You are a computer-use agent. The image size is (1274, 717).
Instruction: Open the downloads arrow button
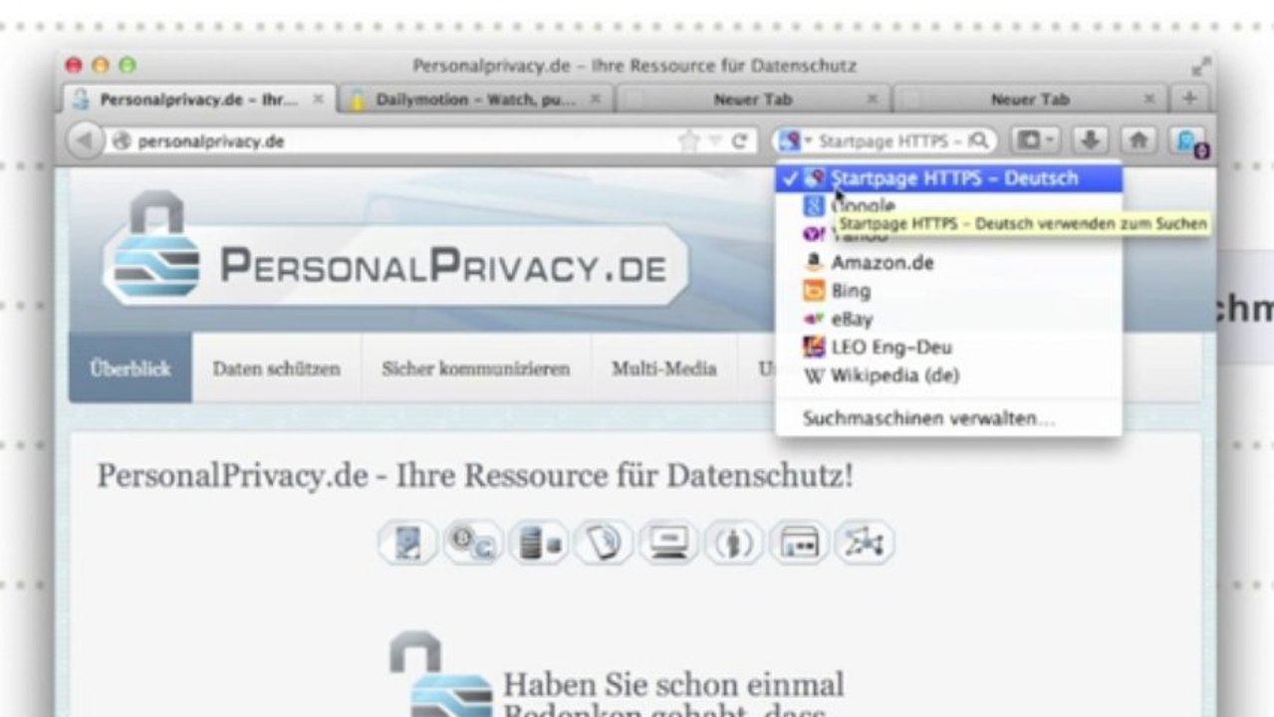coord(1091,140)
